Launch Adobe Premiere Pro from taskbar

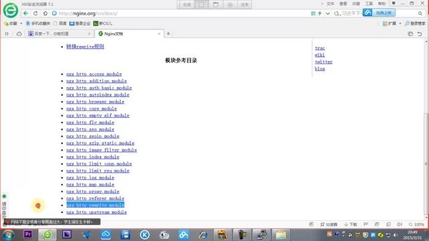28,234
